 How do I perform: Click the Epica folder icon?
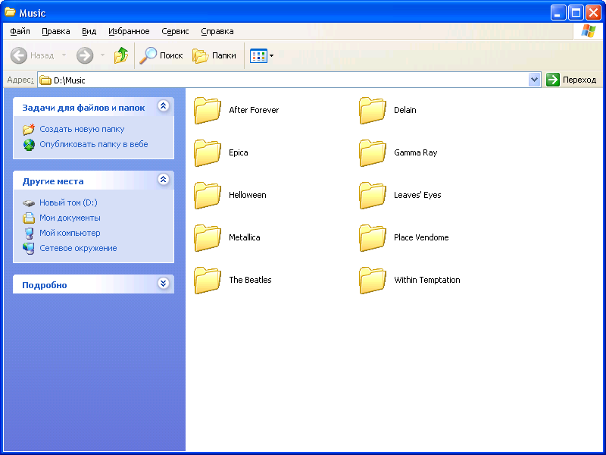tap(207, 152)
